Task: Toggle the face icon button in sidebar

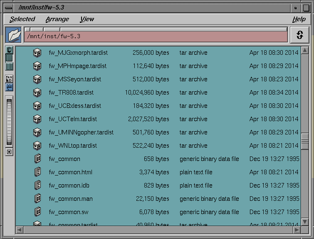Action: pyautogui.click(x=9, y=79)
